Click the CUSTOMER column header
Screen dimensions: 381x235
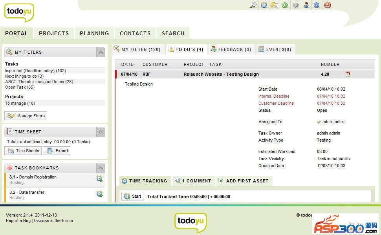[x=155, y=65]
